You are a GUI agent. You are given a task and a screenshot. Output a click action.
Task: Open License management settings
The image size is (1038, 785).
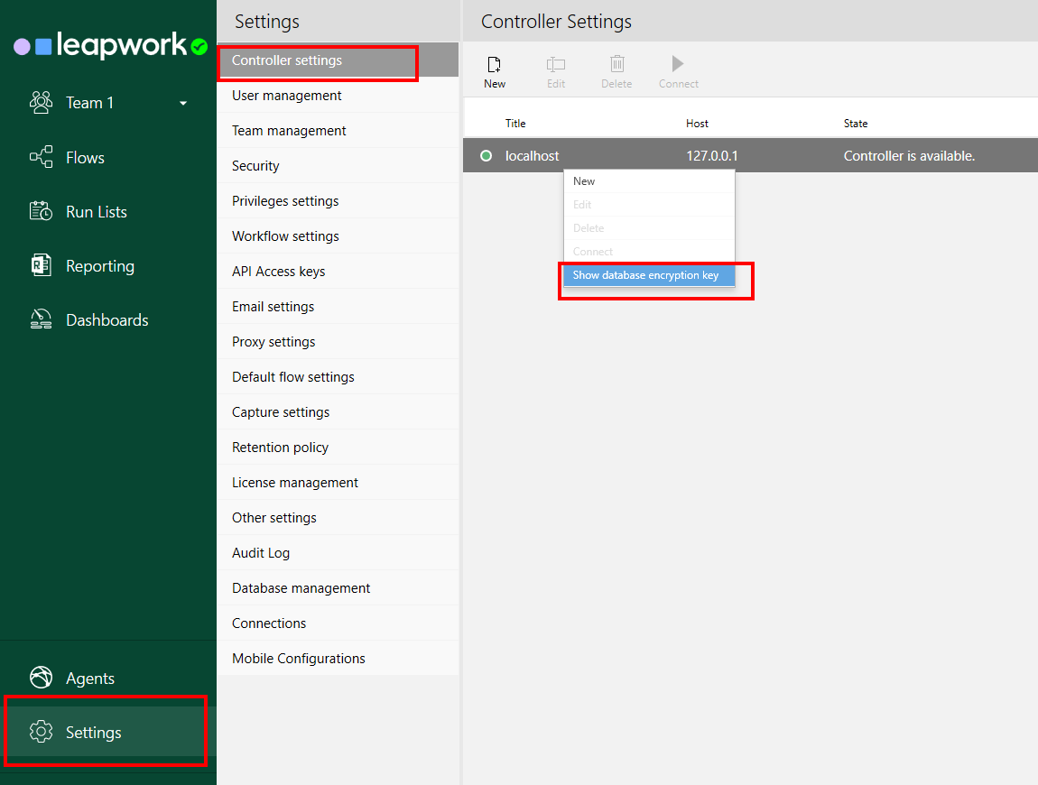pyautogui.click(x=295, y=483)
